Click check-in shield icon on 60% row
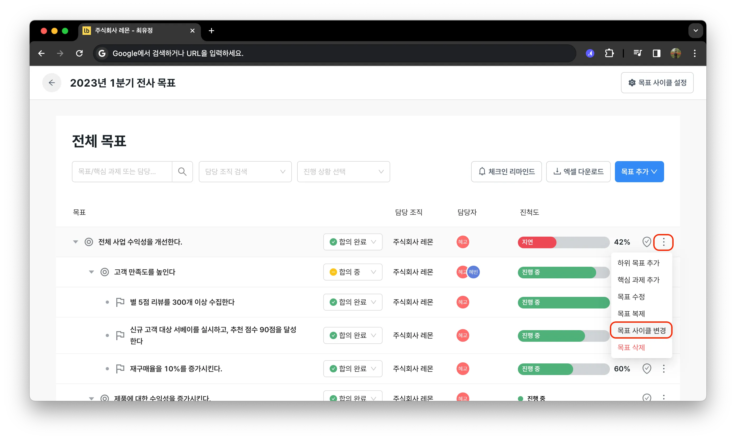The height and width of the screenshot is (440, 736). [x=647, y=368]
